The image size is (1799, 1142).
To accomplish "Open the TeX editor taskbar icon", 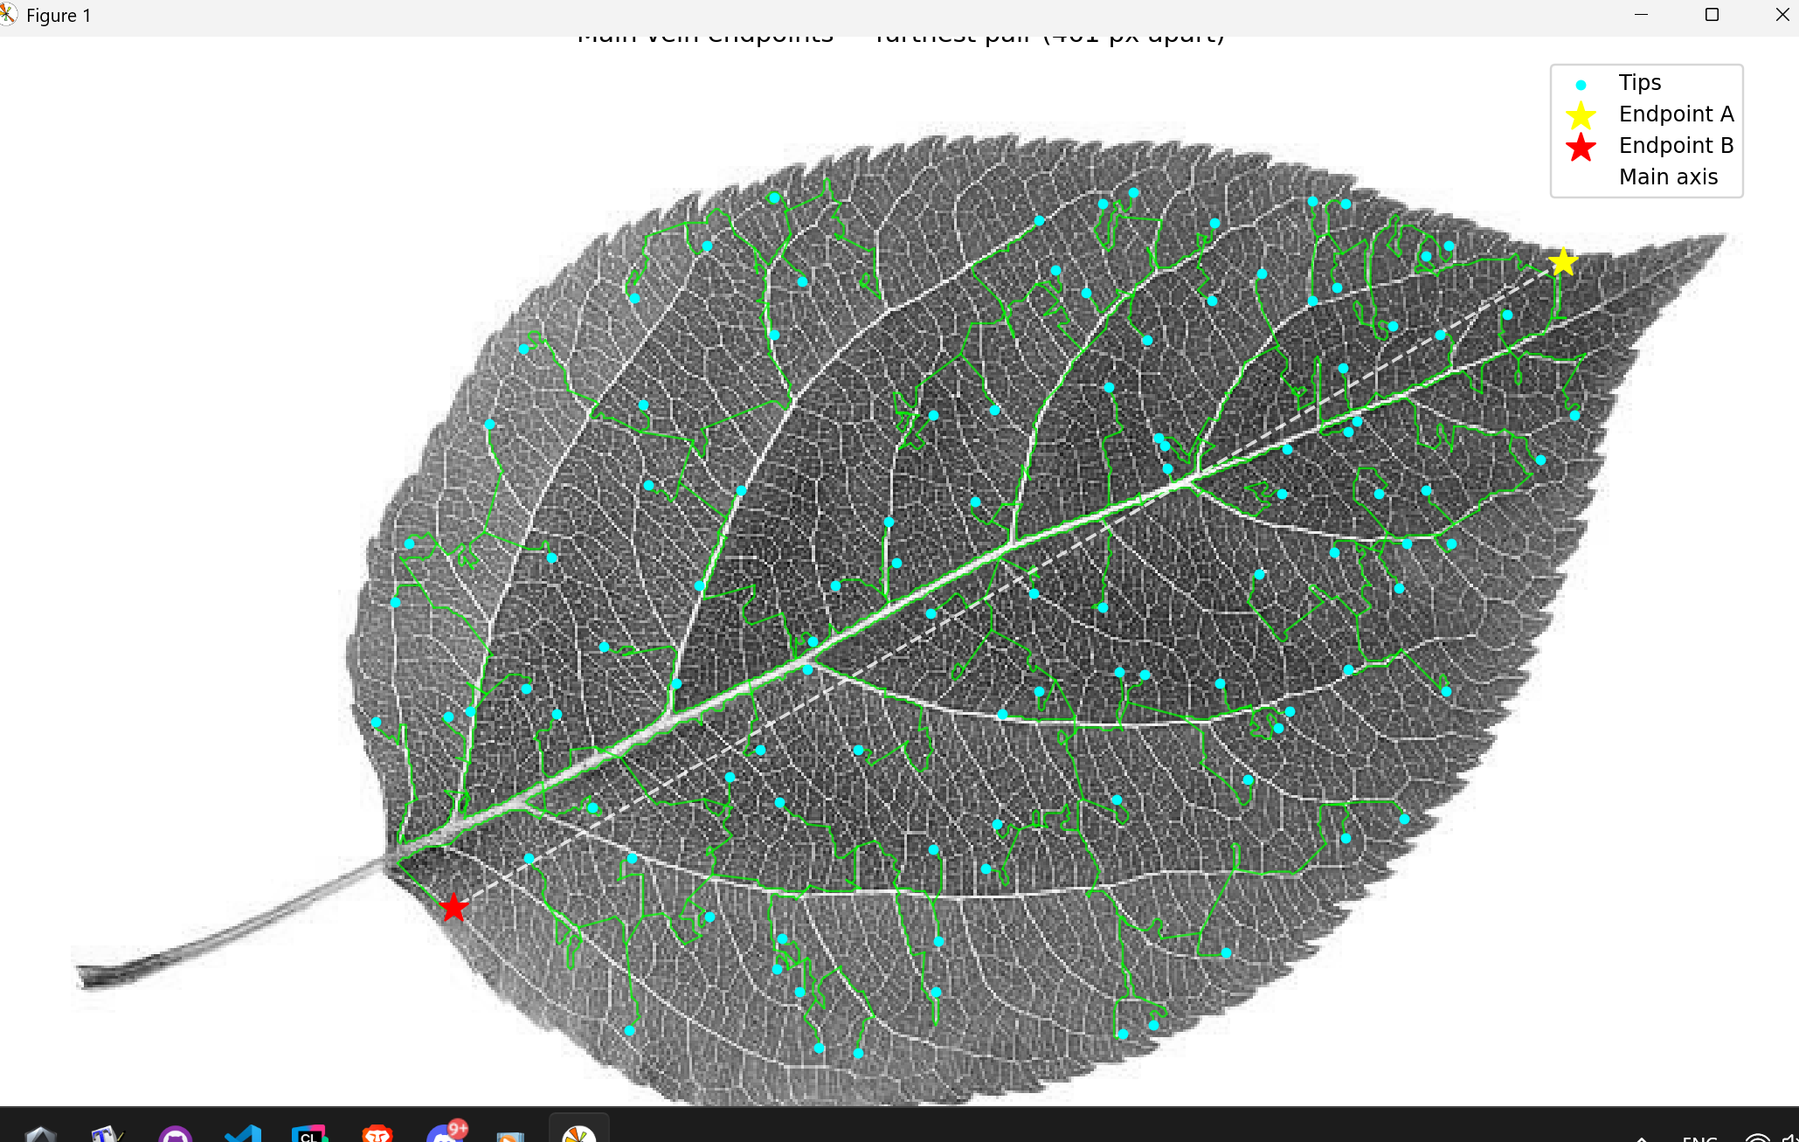I will (x=107, y=1133).
